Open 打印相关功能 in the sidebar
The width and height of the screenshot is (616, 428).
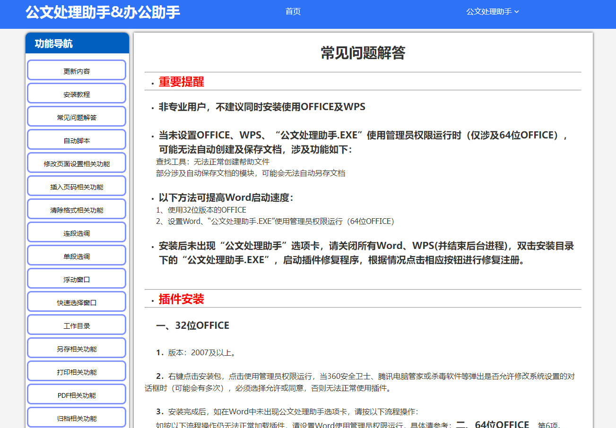pos(77,372)
